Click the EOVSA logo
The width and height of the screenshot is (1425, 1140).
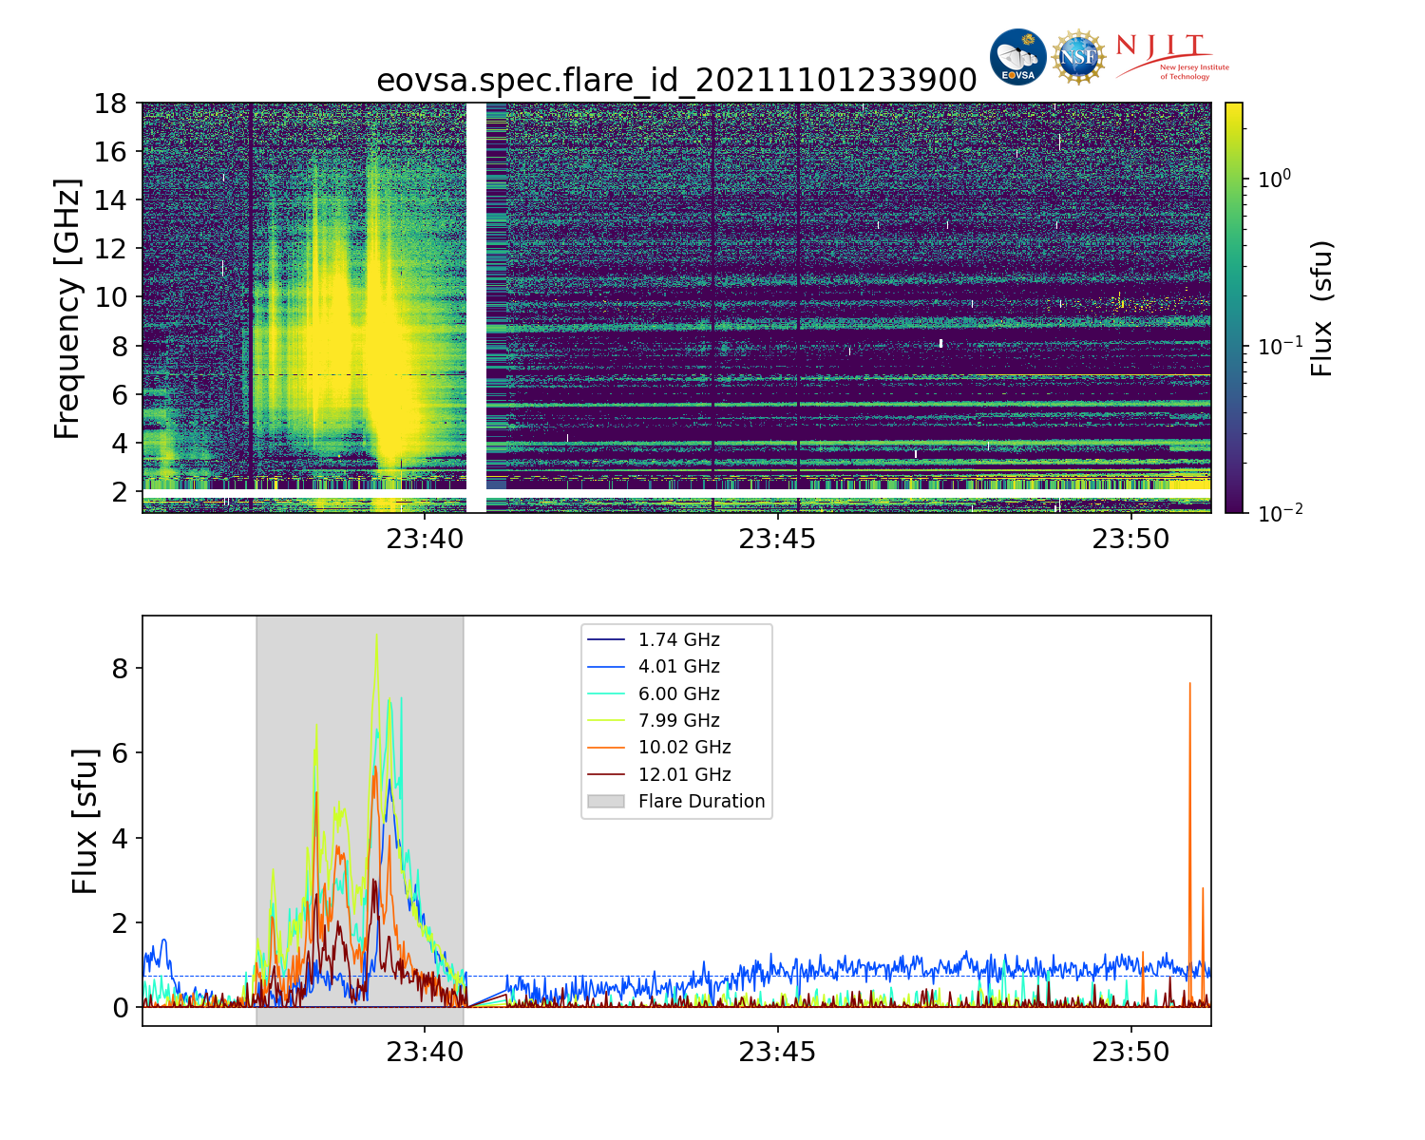pos(1017,57)
